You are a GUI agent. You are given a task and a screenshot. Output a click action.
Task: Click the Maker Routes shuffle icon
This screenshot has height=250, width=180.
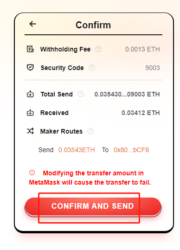pyautogui.click(x=30, y=131)
